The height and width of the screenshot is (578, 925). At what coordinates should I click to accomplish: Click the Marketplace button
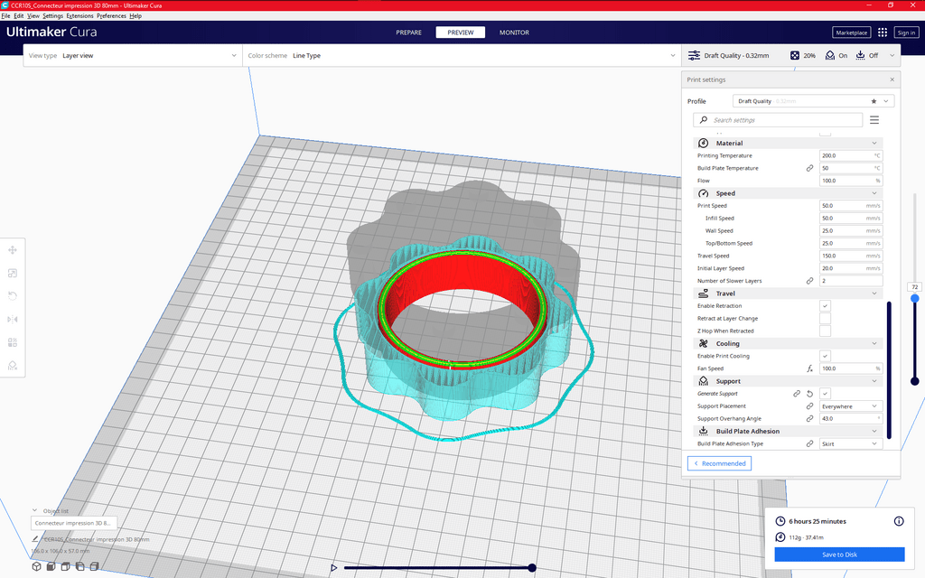pyautogui.click(x=851, y=33)
